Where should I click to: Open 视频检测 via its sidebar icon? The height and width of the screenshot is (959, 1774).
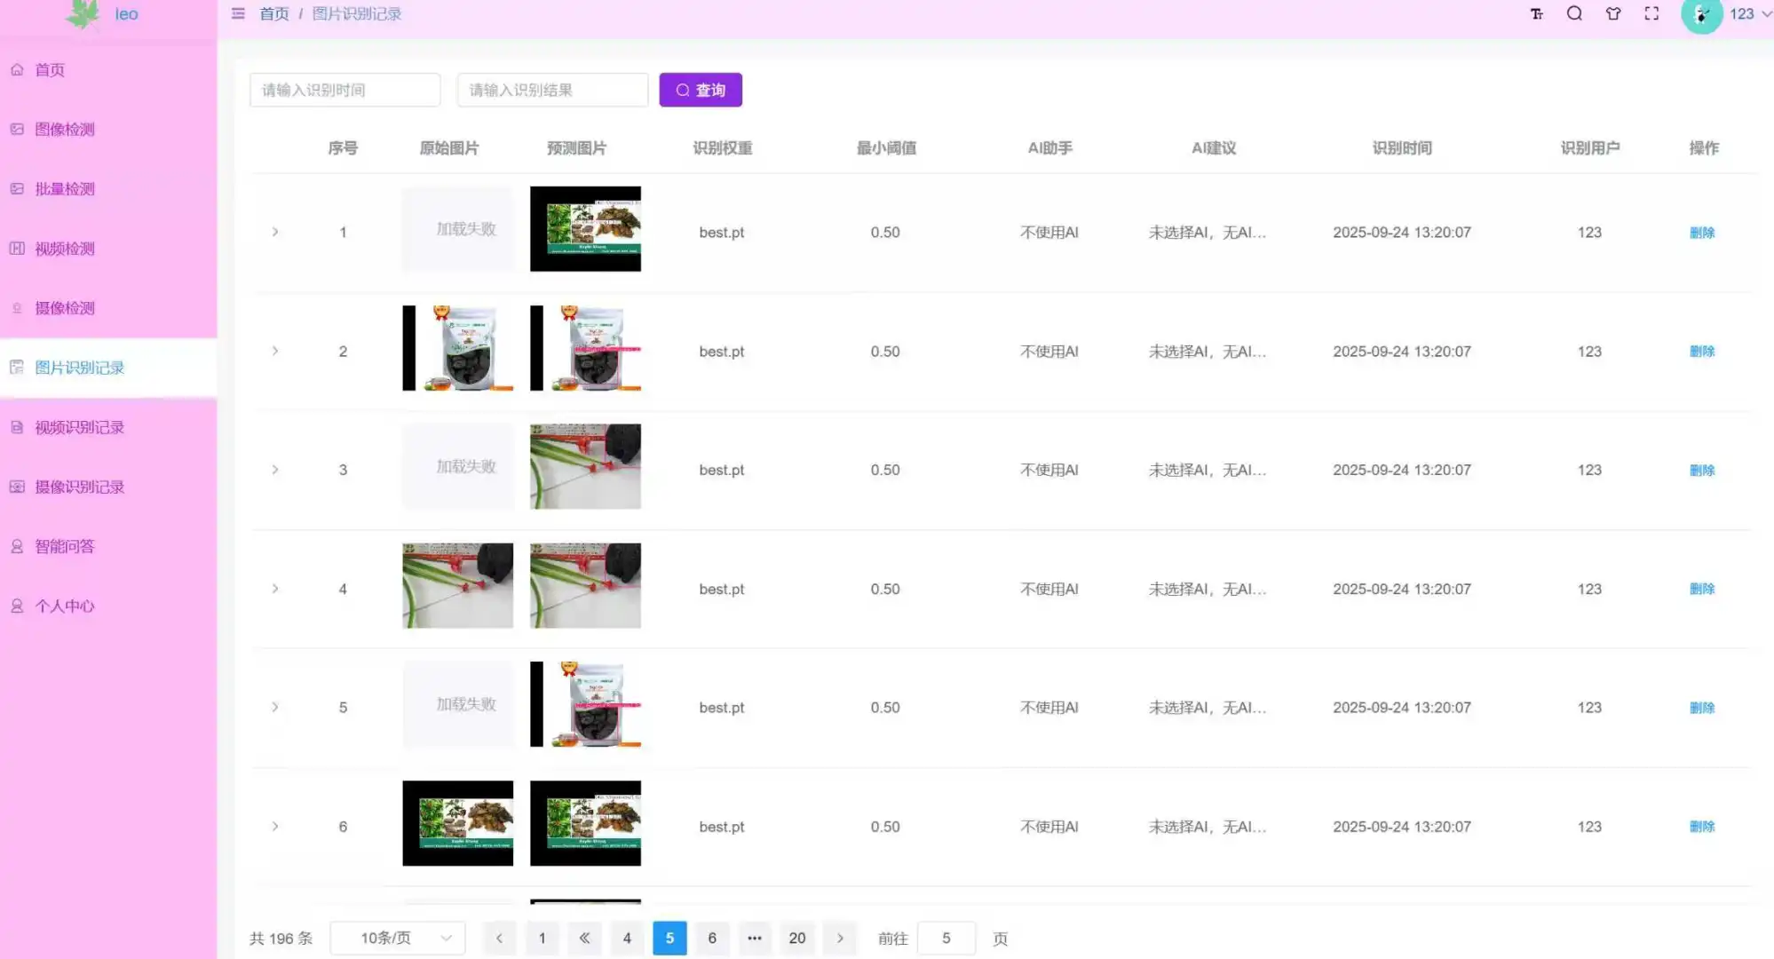(16, 248)
